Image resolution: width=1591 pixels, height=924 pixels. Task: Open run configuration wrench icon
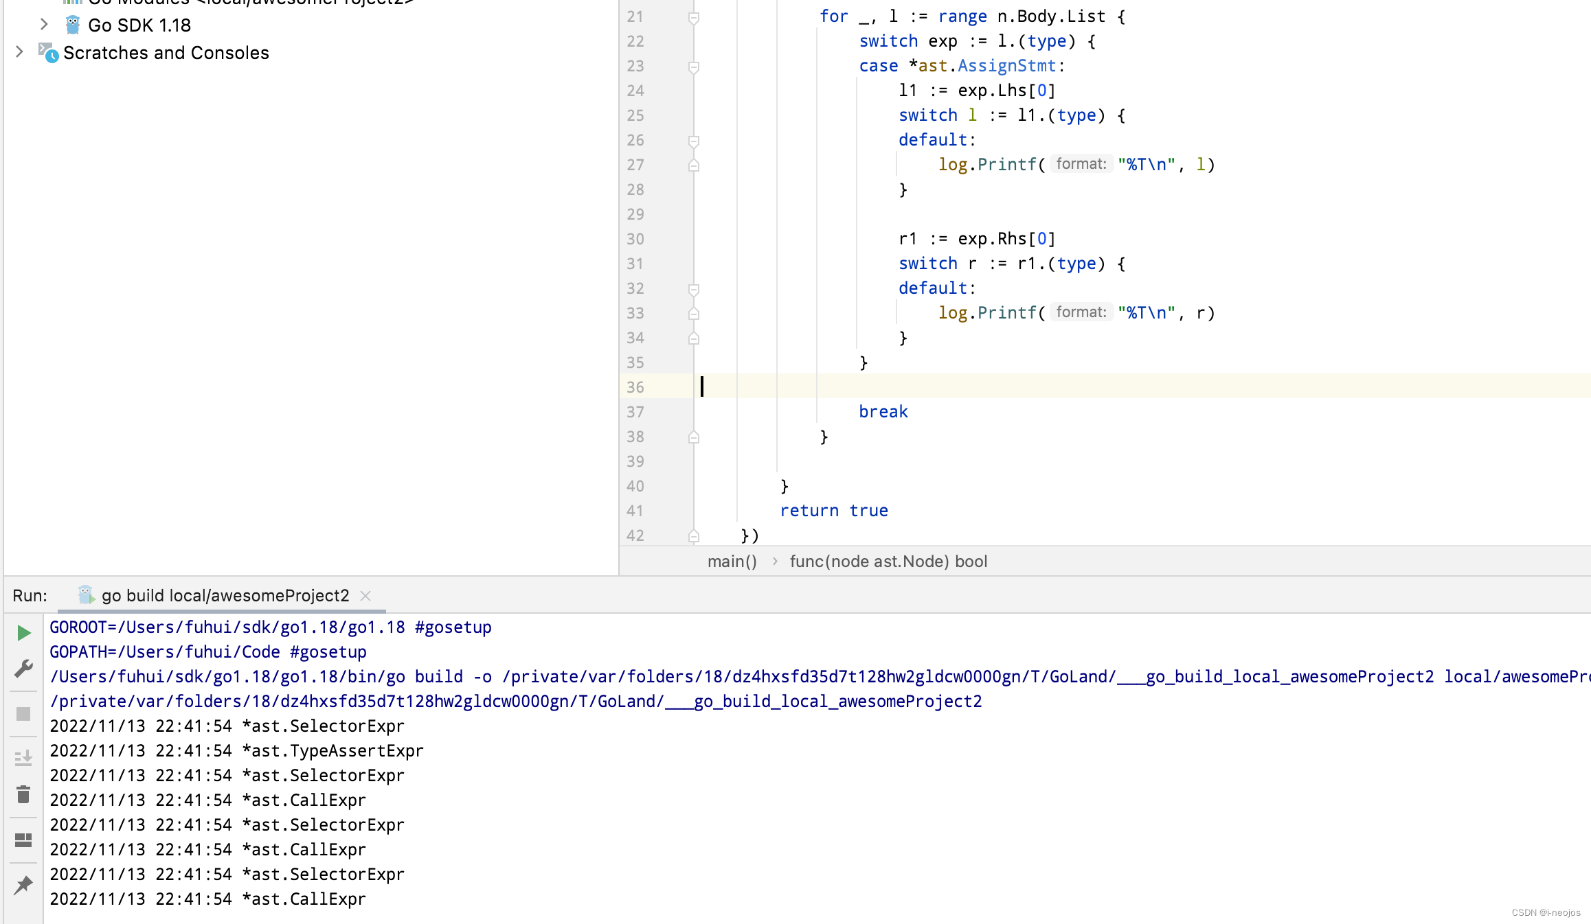click(x=23, y=668)
